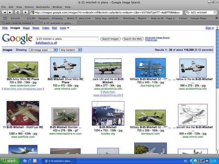Viewport: 219px width, 164px height.
Task: Click the Windows Start button
Action: (x=10, y=161)
